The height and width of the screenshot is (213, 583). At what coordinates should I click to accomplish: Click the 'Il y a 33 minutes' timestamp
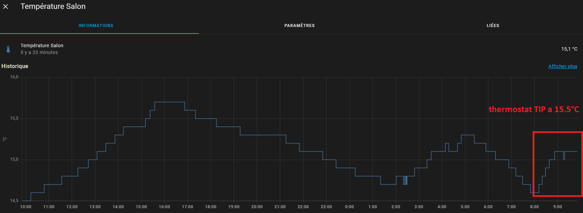coord(39,52)
